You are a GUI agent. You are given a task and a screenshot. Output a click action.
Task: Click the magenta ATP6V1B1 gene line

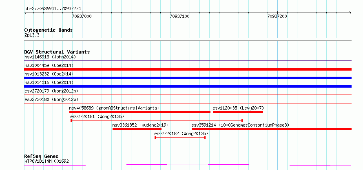coord(188,165)
